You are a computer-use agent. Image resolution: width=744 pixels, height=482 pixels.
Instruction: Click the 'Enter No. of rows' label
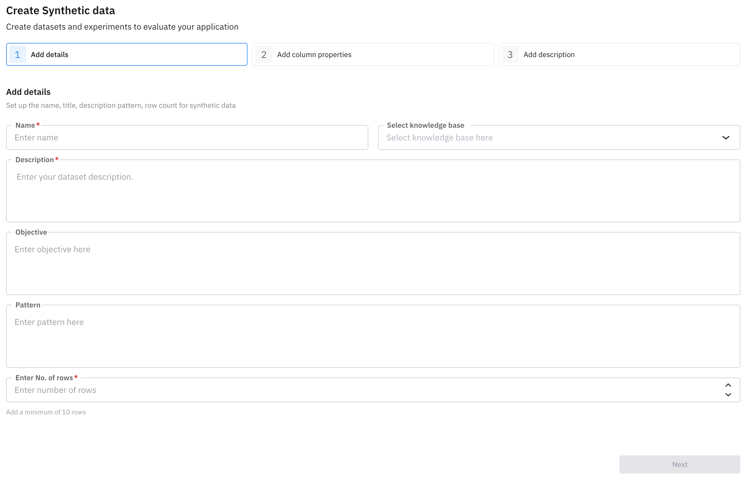pos(44,378)
